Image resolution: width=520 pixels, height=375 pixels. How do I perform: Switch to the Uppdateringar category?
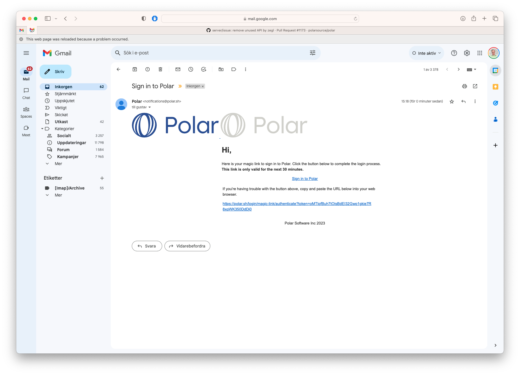(71, 143)
